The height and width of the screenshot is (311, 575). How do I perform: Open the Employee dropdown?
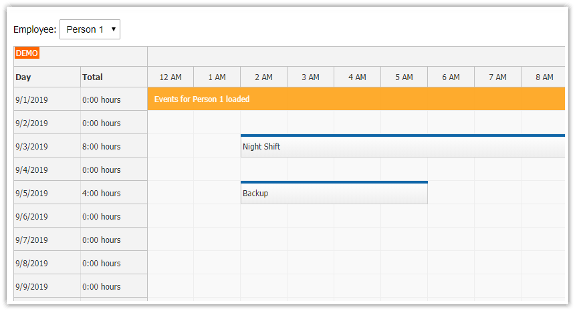click(x=90, y=29)
